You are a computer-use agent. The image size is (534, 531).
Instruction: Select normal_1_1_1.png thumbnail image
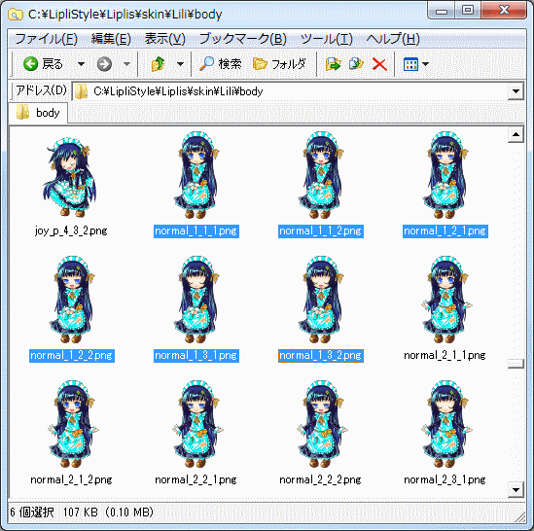tap(196, 175)
